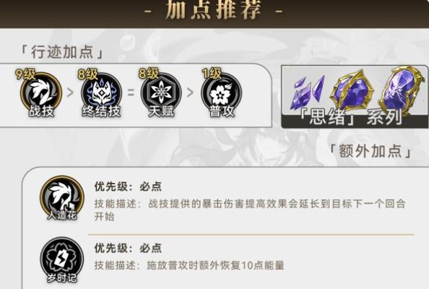
Task: Select the 终结技 fox mask icon
Action: [x=101, y=92]
